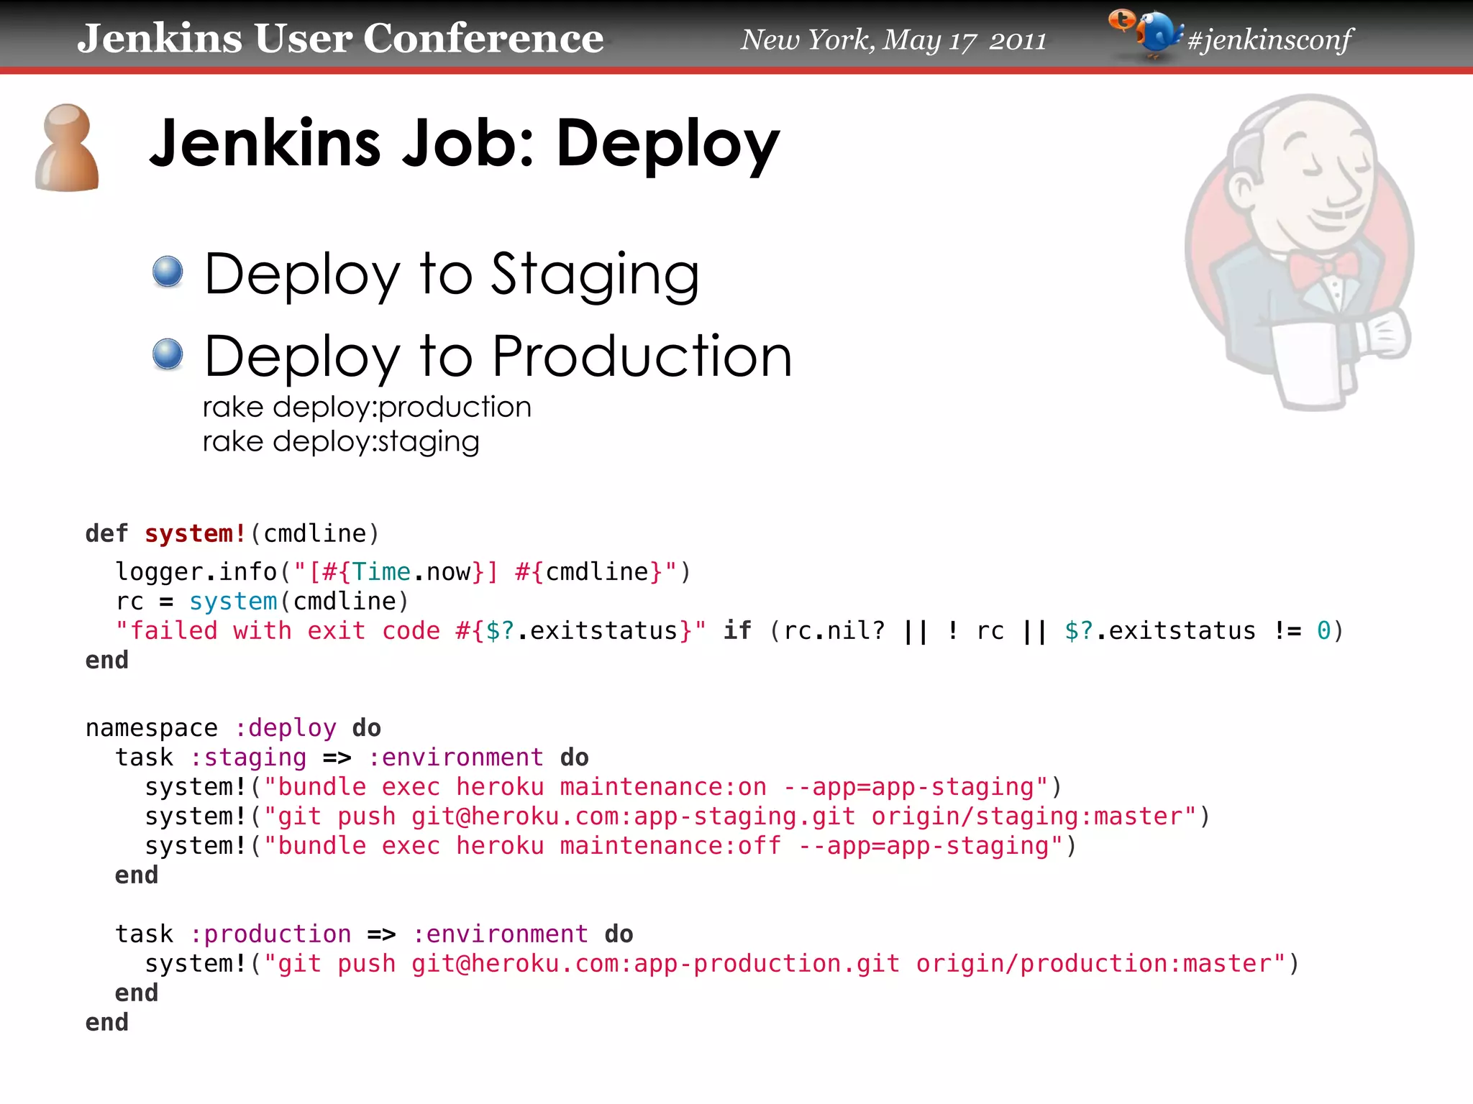Click the Jenkins User Conference header title
1473x1104 pixels.
340,38
